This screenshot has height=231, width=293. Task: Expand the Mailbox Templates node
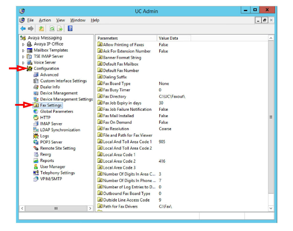(23, 50)
